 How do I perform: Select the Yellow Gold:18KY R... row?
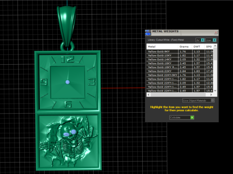(180, 67)
